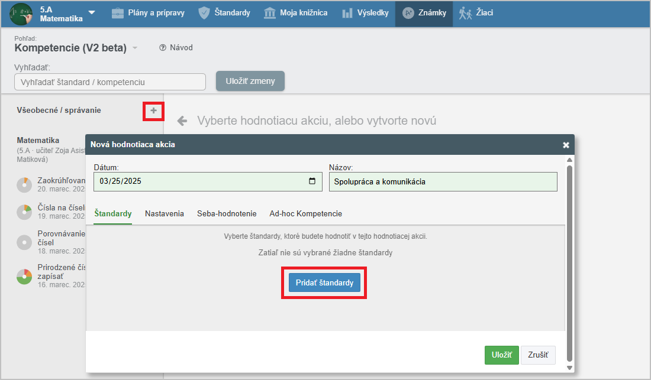Screen dimensions: 651x380
Task: Expand the 5.A Matematika class dropdown
Action: click(91, 13)
